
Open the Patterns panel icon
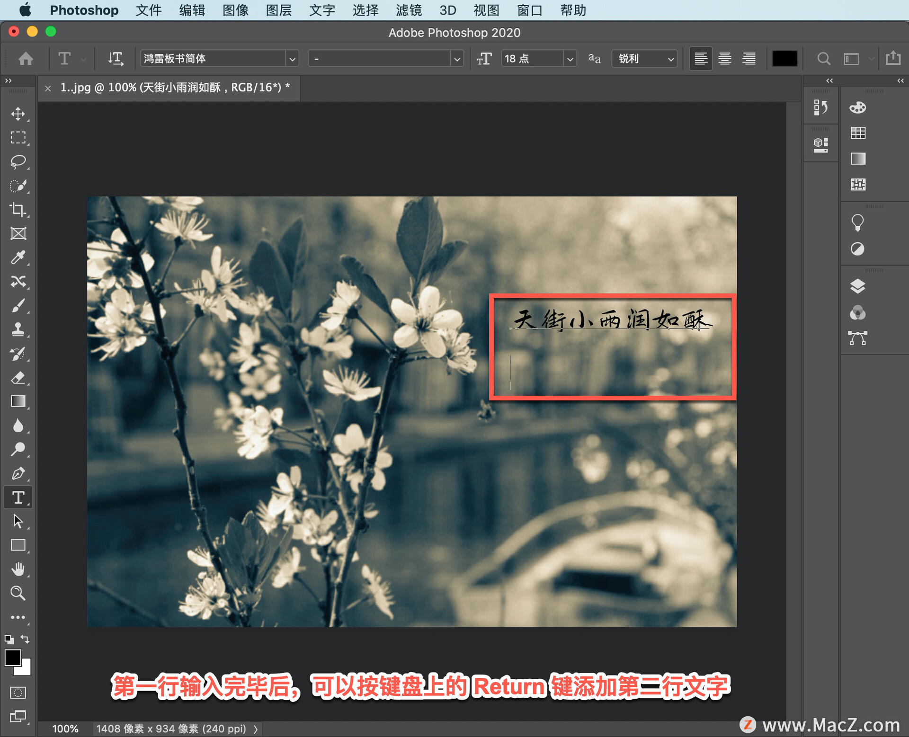coord(857,184)
